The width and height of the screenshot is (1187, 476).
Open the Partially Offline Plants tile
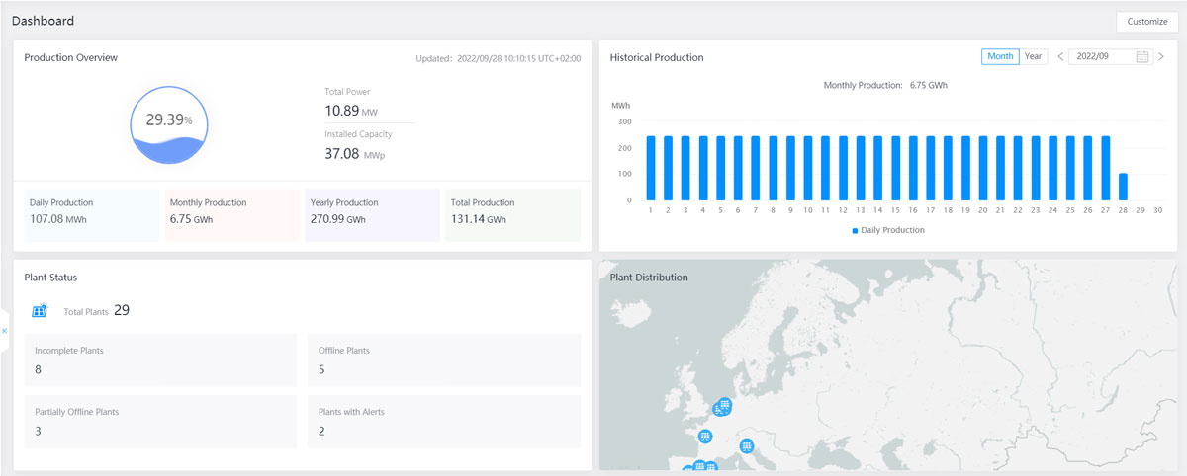point(160,422)
